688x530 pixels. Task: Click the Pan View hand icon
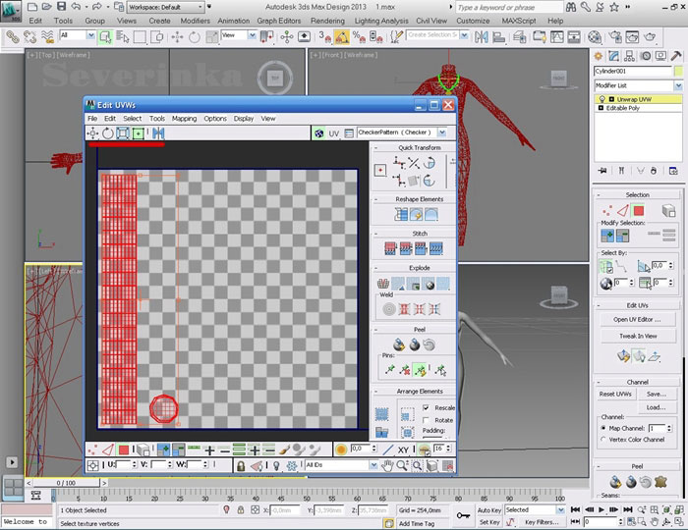[387, 464]
